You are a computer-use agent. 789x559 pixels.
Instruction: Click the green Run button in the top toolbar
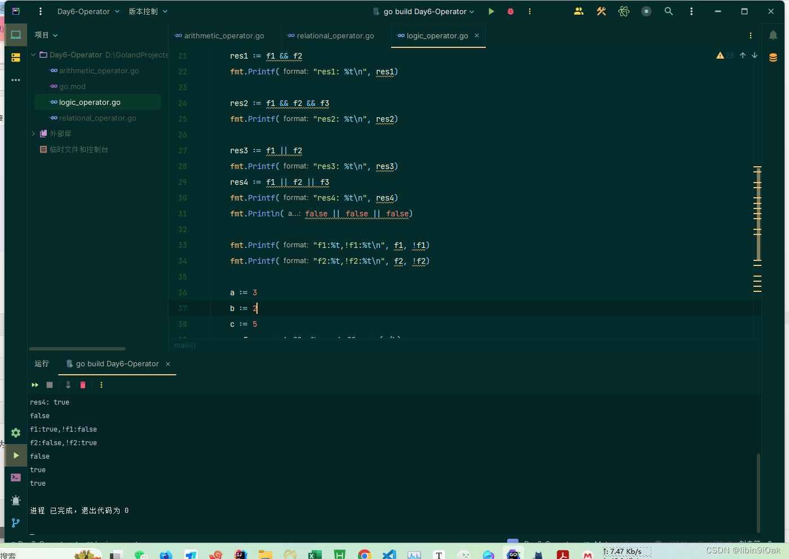click(491, 11)
